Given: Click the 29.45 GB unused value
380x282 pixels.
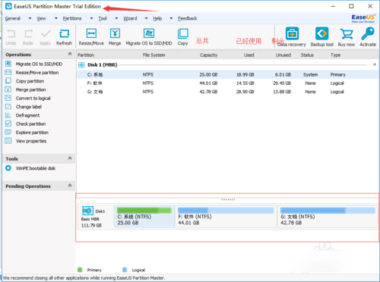Looking at the screenshot, I should tap(282, 83).
